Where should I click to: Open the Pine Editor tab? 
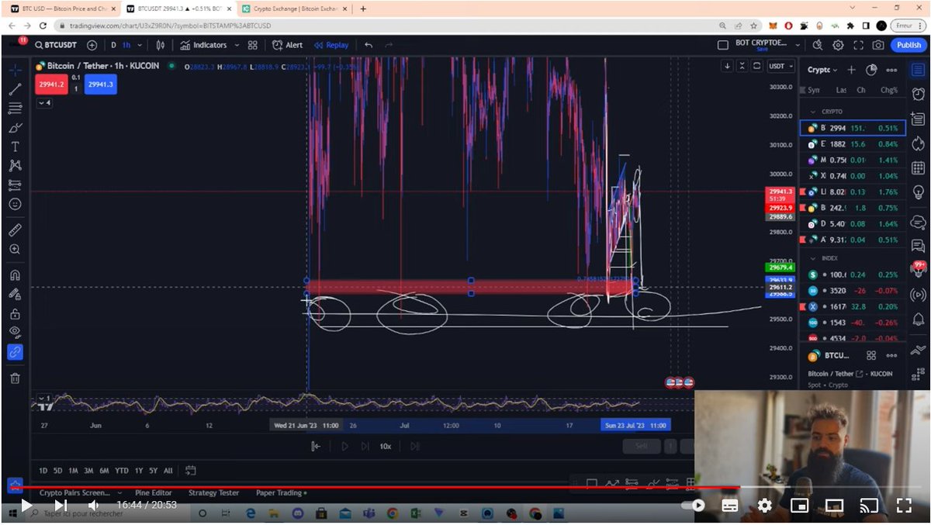153,492
